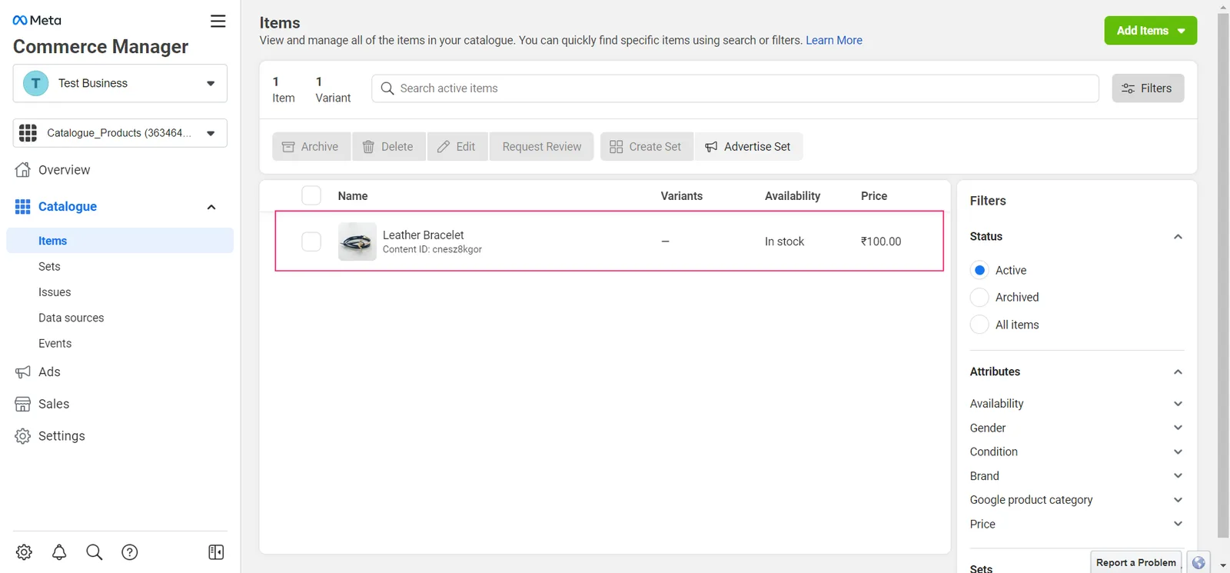Viewport: 1230px width, 573px height.
Task: Click the Meta logo
Action: click(37, 20)
